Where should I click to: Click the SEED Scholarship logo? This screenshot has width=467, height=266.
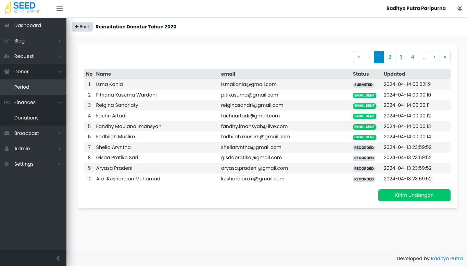pos(23,8)
